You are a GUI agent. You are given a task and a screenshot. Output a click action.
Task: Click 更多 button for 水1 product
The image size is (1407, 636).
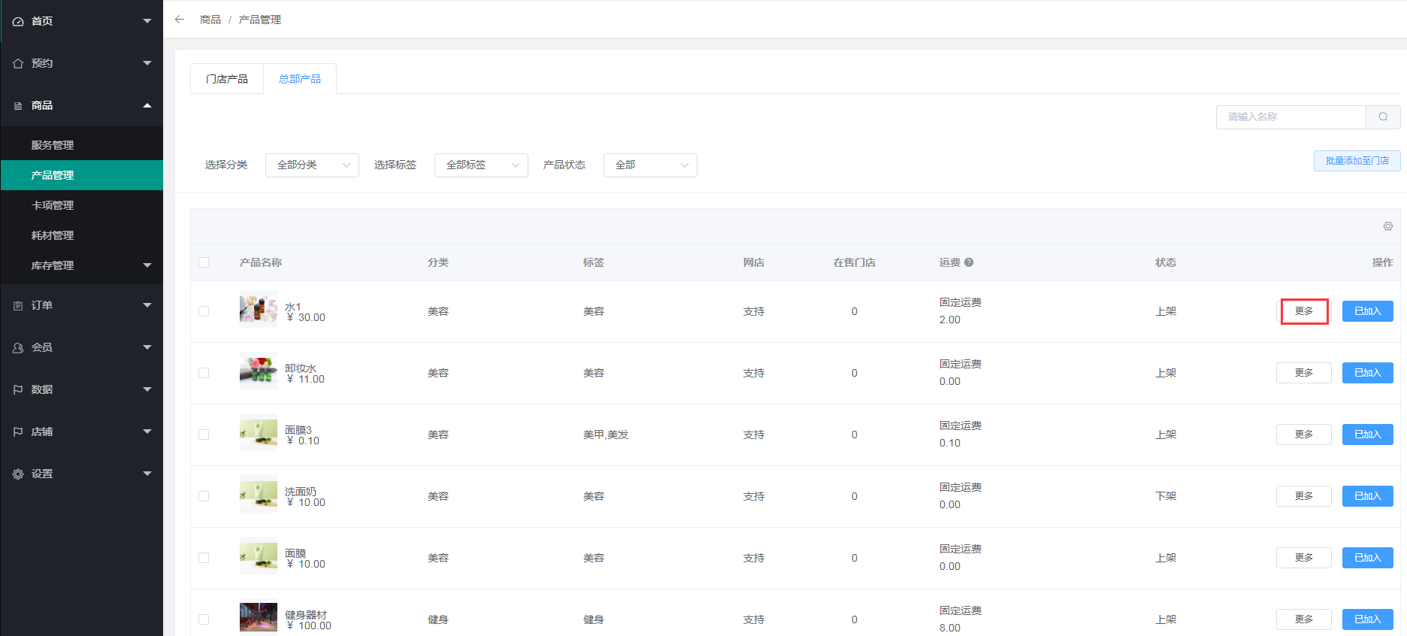point(1304,311)
